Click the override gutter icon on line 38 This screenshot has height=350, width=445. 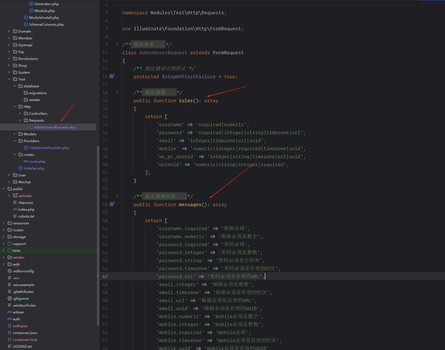[x=112, y=204]
